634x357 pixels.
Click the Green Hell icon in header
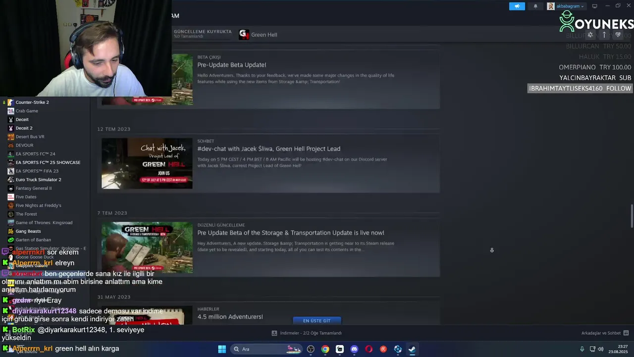tap(244, 34)
